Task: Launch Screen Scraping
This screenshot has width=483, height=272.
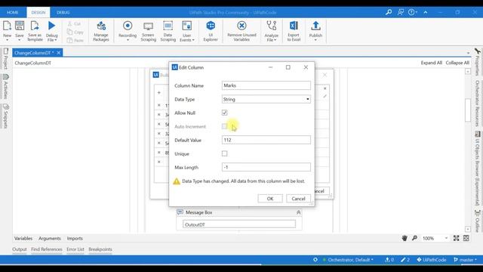Action: pos(148,31)
